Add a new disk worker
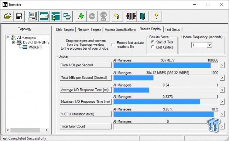This screenshot has height=141, width=229. pyautogui.click(x=44, y=16)
